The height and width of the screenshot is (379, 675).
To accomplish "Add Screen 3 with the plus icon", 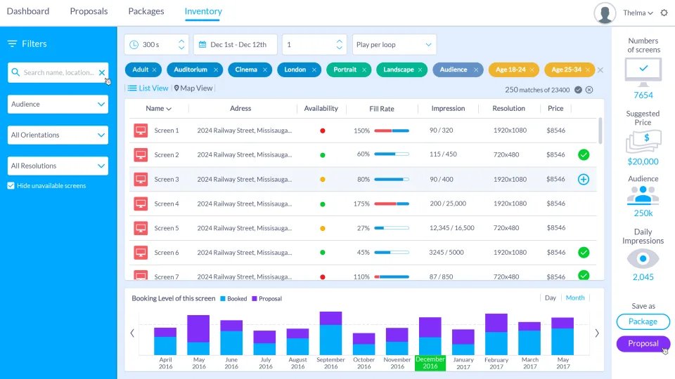I will [584, 179].
